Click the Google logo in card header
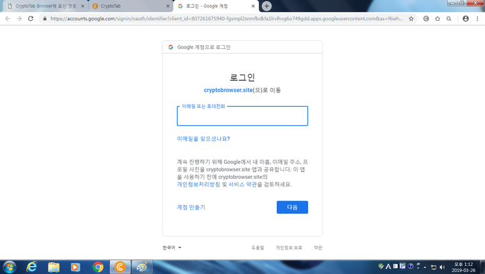This screenshot has width=485, height=274. tap(171, 47)
